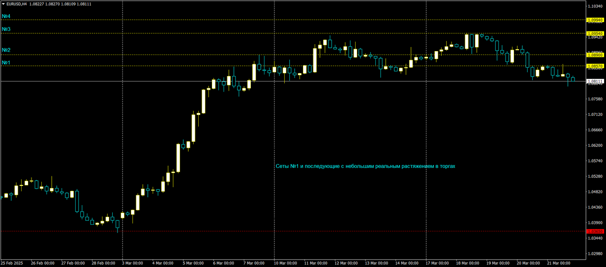Click the '21 Mar 00:00' time axis label
Viewport: 606px width, 267px height.
(x=559, y=263)
